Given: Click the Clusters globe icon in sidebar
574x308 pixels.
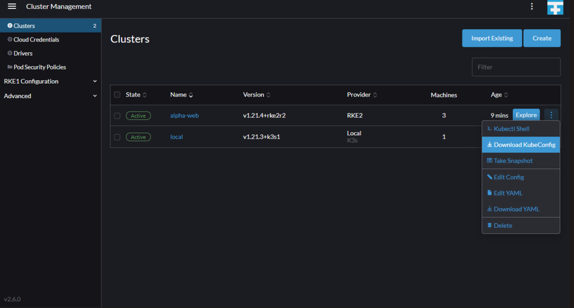Looking at the screenshot, I should [x=10, y=26].
